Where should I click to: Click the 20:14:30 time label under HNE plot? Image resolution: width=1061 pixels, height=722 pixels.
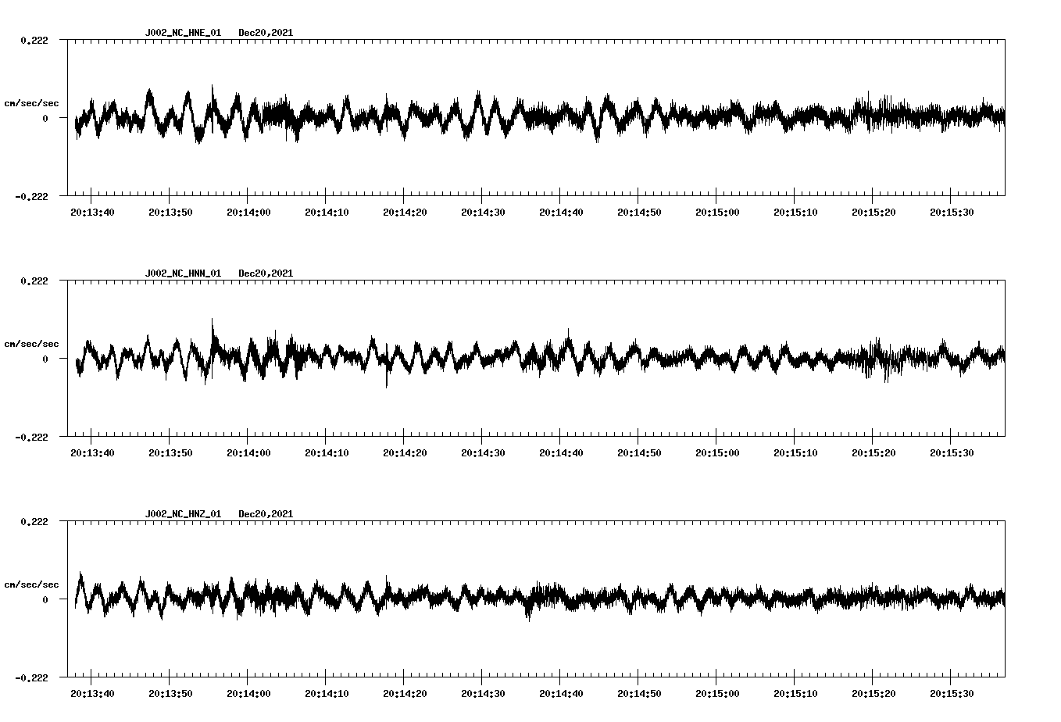[x=483, y=212]
